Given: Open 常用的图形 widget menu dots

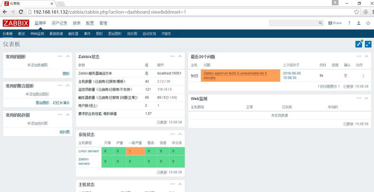Looking at the screenshot, I should pos(60,56).
